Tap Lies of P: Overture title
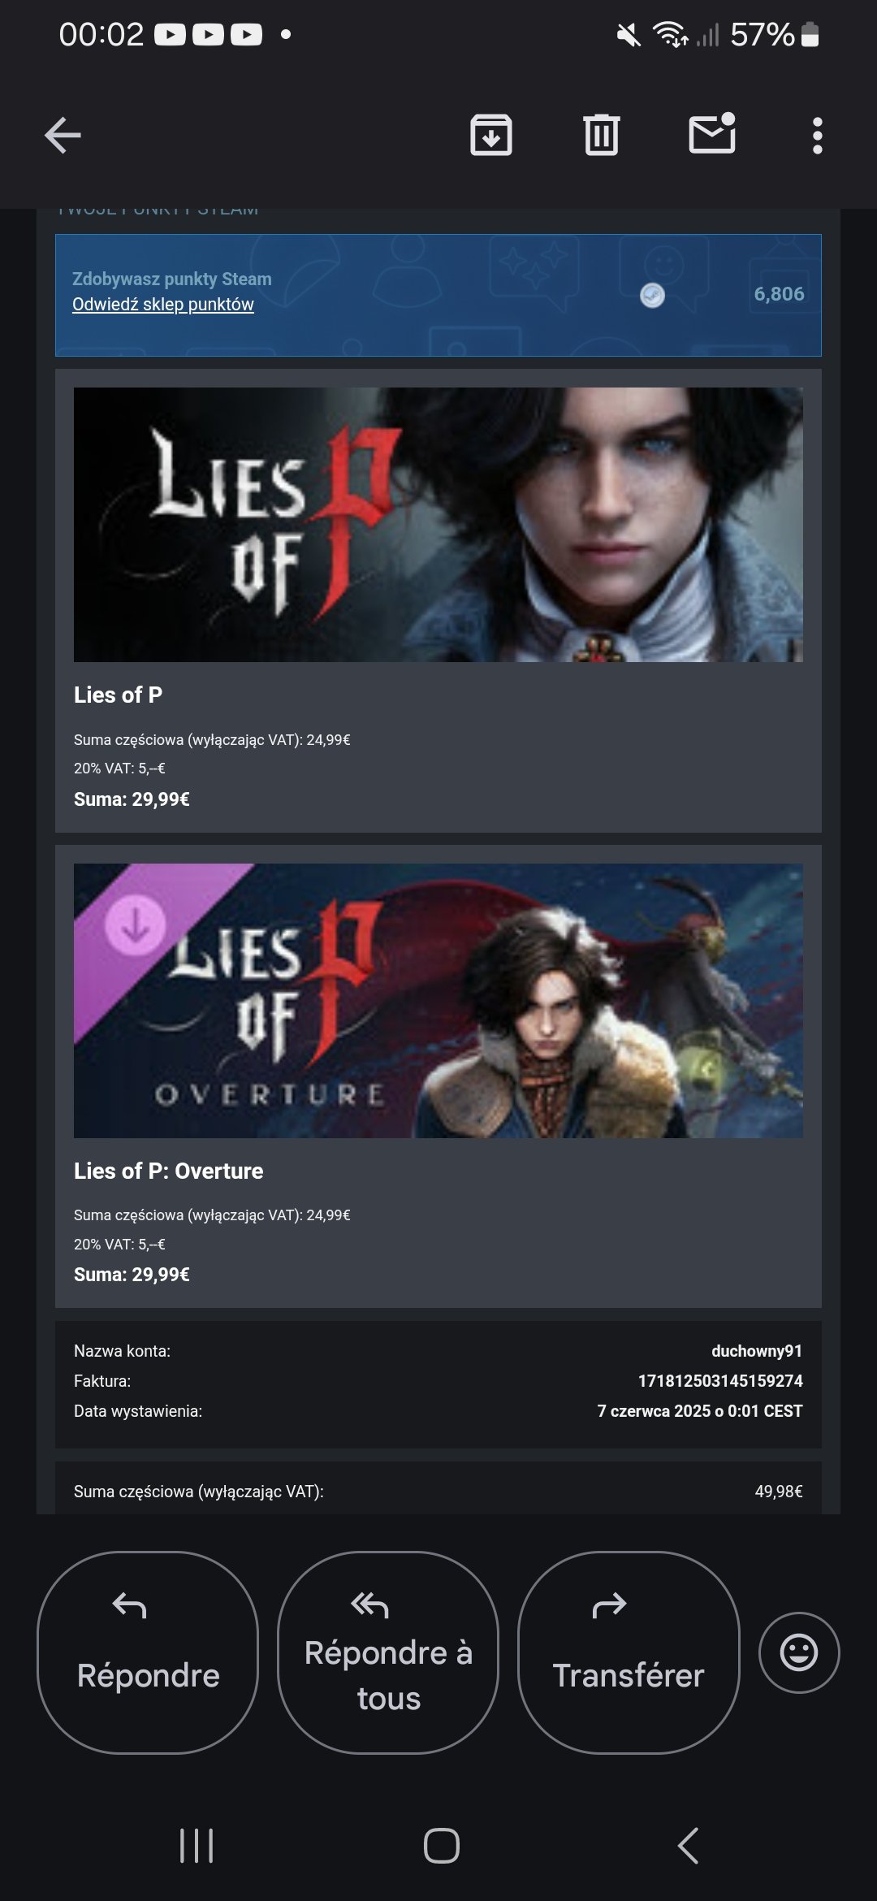877x1901 pixels. pos(169,1171)
